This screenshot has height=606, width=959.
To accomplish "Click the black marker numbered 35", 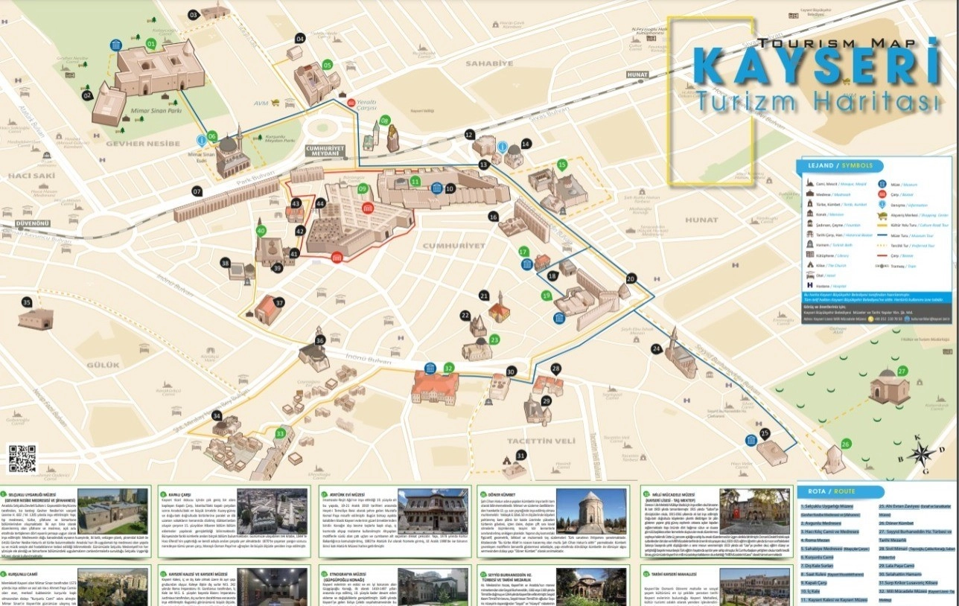I will click(28, 302).
